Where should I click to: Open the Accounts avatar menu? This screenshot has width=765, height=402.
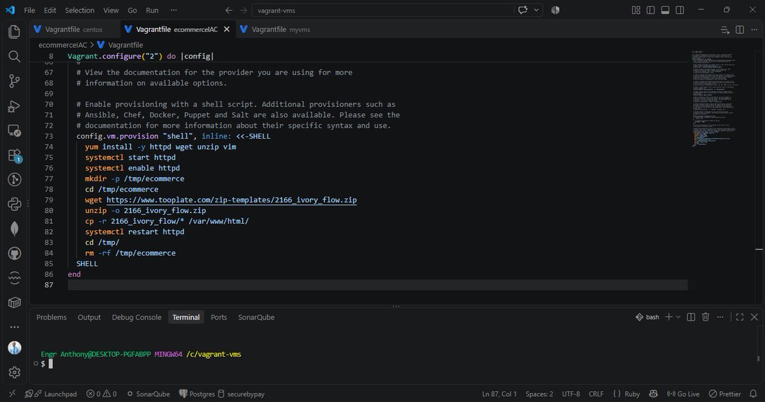(14, 348)
